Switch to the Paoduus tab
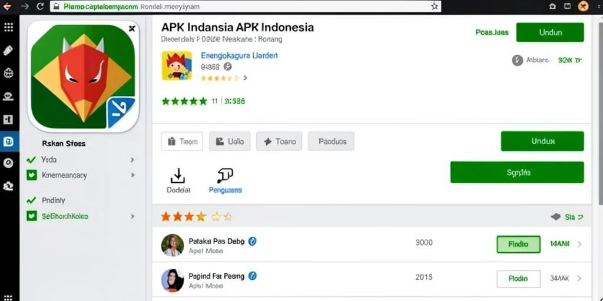603x301 pixels. coord(331,141)
